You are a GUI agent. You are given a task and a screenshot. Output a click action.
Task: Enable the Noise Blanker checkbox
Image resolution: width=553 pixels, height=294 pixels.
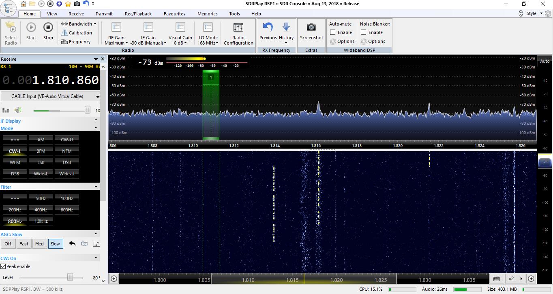click(x=364, y=32)
